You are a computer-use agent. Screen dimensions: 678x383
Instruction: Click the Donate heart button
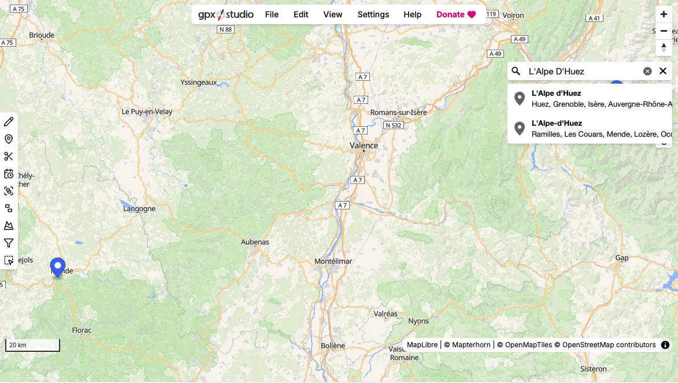tap(455, 14)
